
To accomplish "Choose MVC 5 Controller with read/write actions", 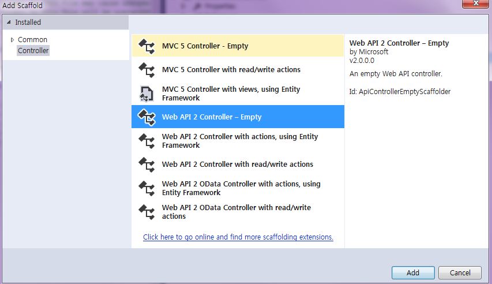I will 238,69.
